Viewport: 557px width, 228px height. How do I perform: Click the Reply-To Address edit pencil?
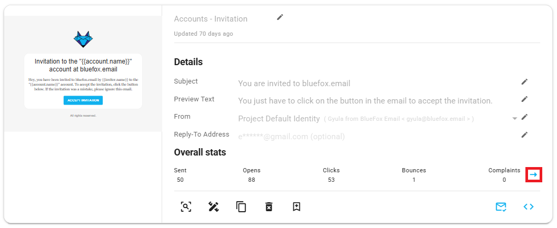pos(524,135)
